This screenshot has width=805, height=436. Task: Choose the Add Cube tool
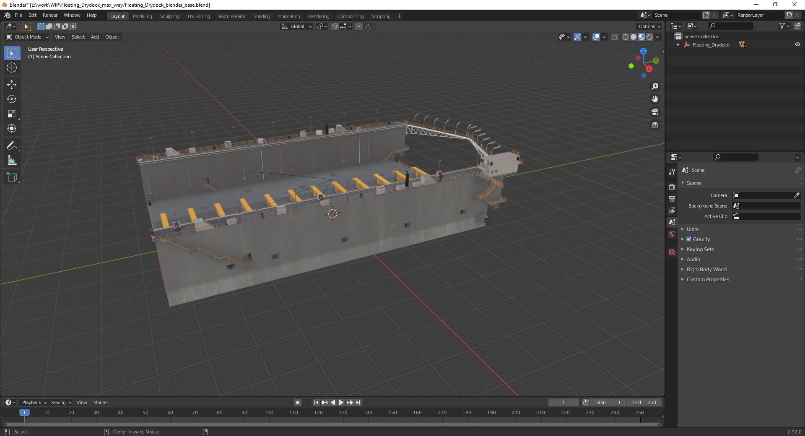[12, 177]
